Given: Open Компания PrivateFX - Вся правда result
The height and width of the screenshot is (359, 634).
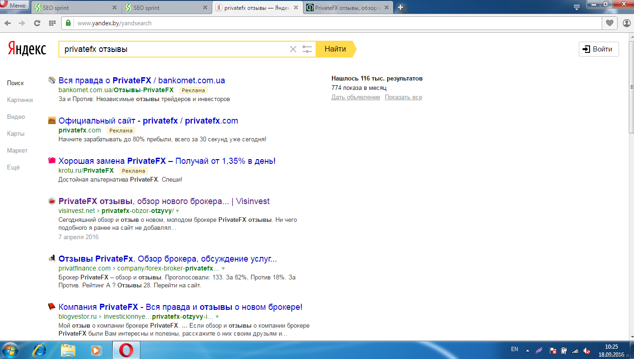Looking at the screenshot, I should pos(180,307).
